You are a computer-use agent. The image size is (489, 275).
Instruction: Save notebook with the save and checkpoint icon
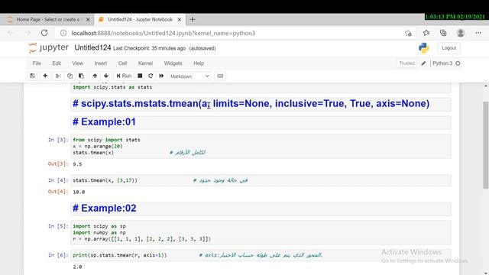pyautogui.click(x=32, y=76)
